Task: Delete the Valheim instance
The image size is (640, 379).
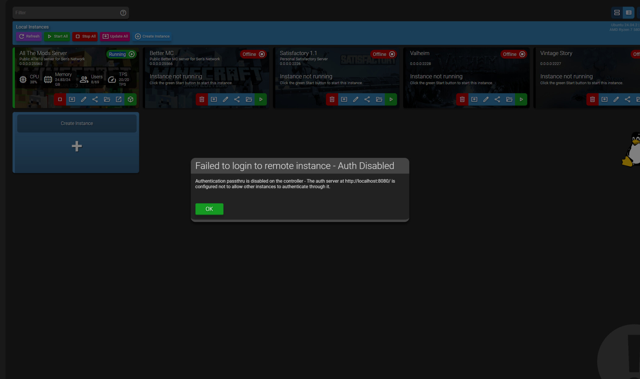Action: click(462, 100)
